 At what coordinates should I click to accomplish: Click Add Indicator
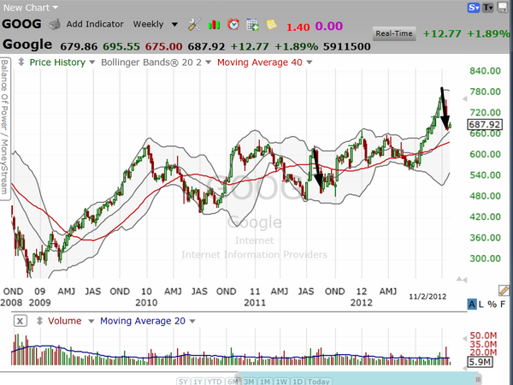pos(95,24)
